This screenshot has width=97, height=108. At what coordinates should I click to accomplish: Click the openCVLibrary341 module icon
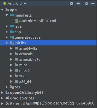[x=7, y=93]
